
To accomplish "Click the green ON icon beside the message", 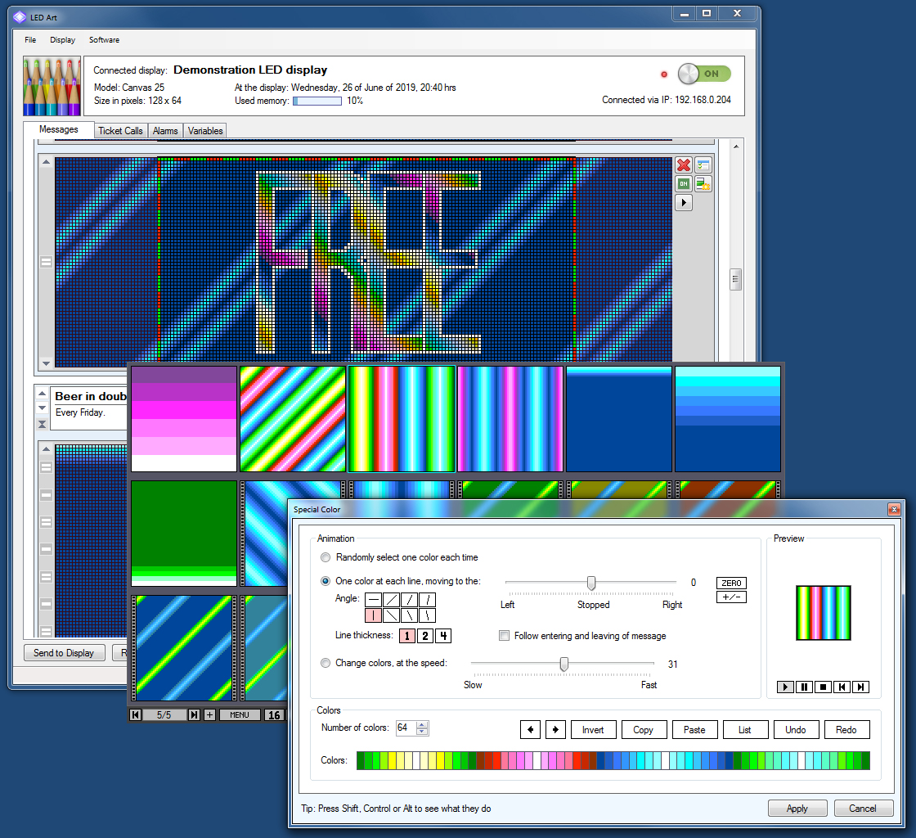I will [684, 184].
